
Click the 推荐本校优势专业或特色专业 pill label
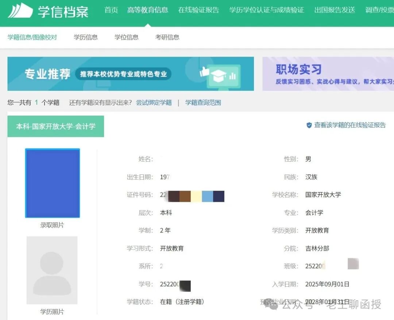coord(123,74)
